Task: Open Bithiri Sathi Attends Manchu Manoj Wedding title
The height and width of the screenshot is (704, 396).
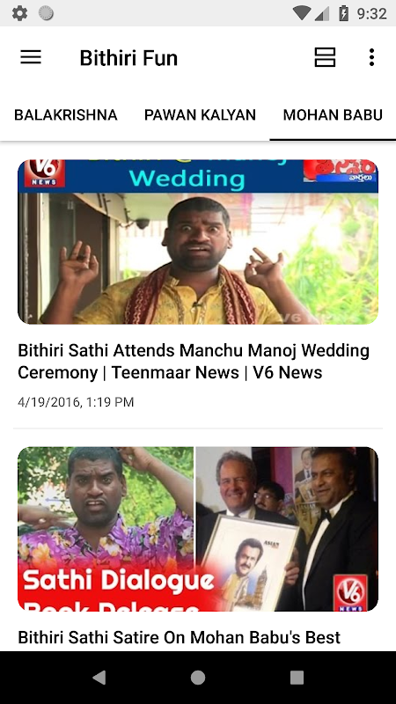Action: point(194,362)
